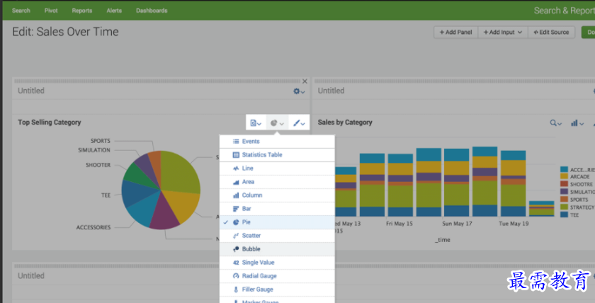Click the SPORTS legend entry in bar chart
The height and width of the screenshot is (303, 595).
pyautogui.click(x=574, y=200)
